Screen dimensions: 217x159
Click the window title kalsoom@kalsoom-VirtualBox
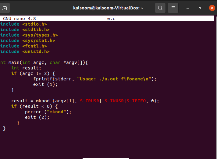[108, 8]
